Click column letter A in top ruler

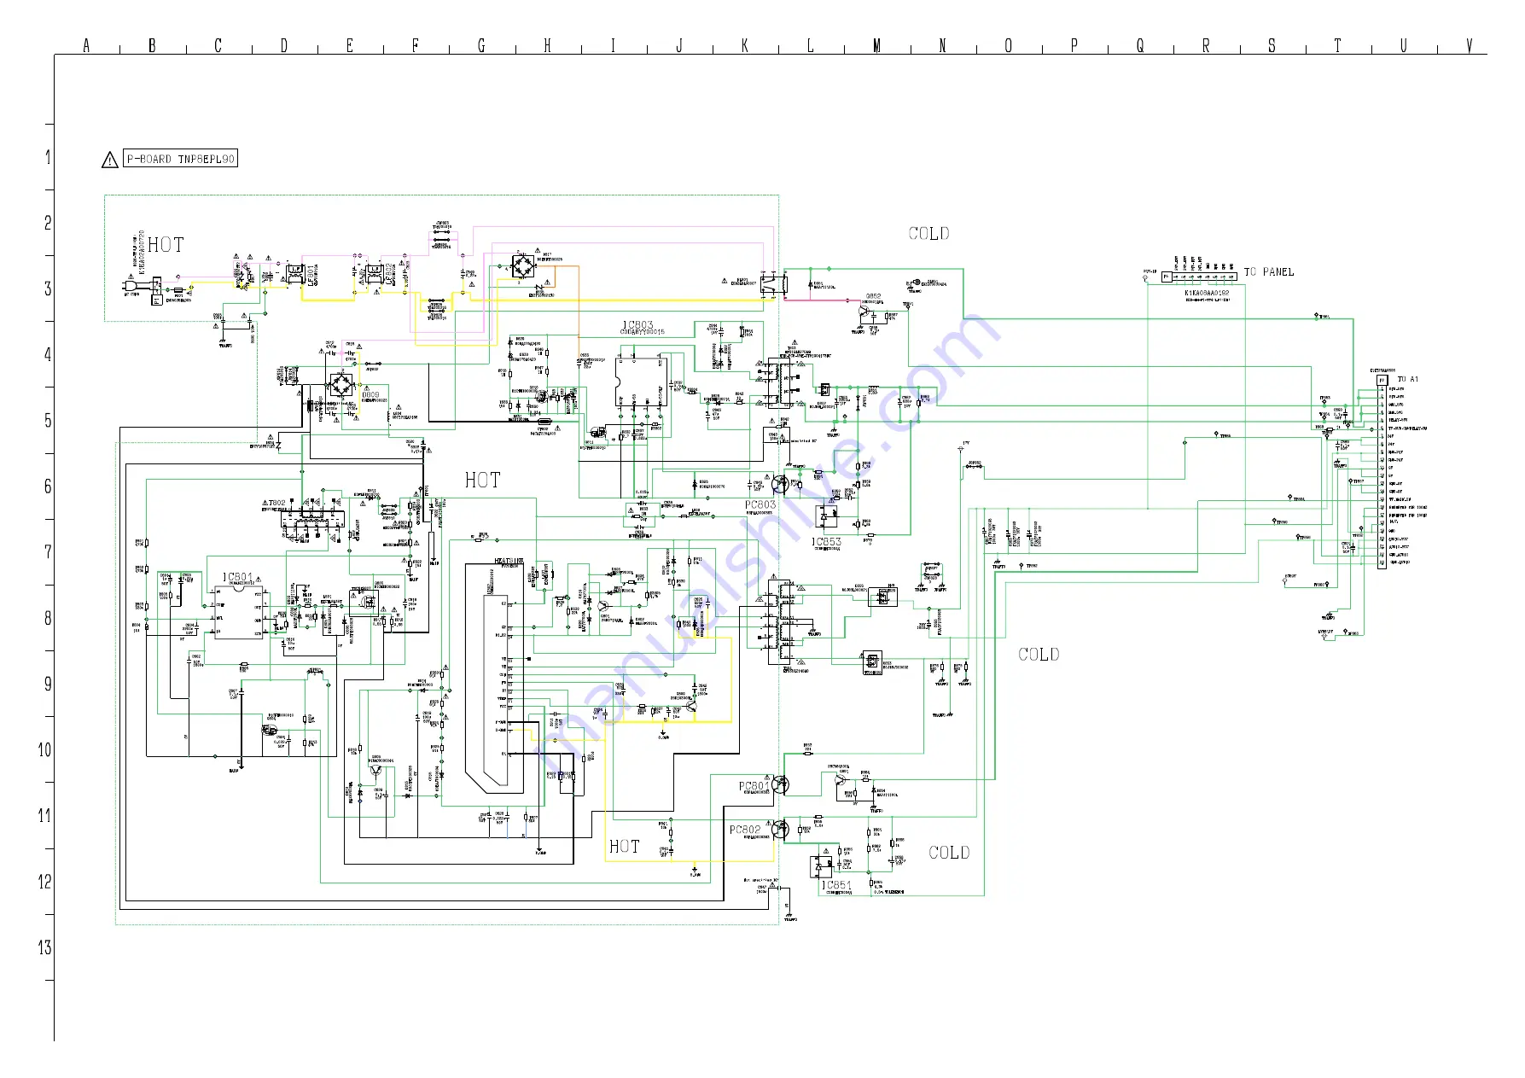(86, 46)
